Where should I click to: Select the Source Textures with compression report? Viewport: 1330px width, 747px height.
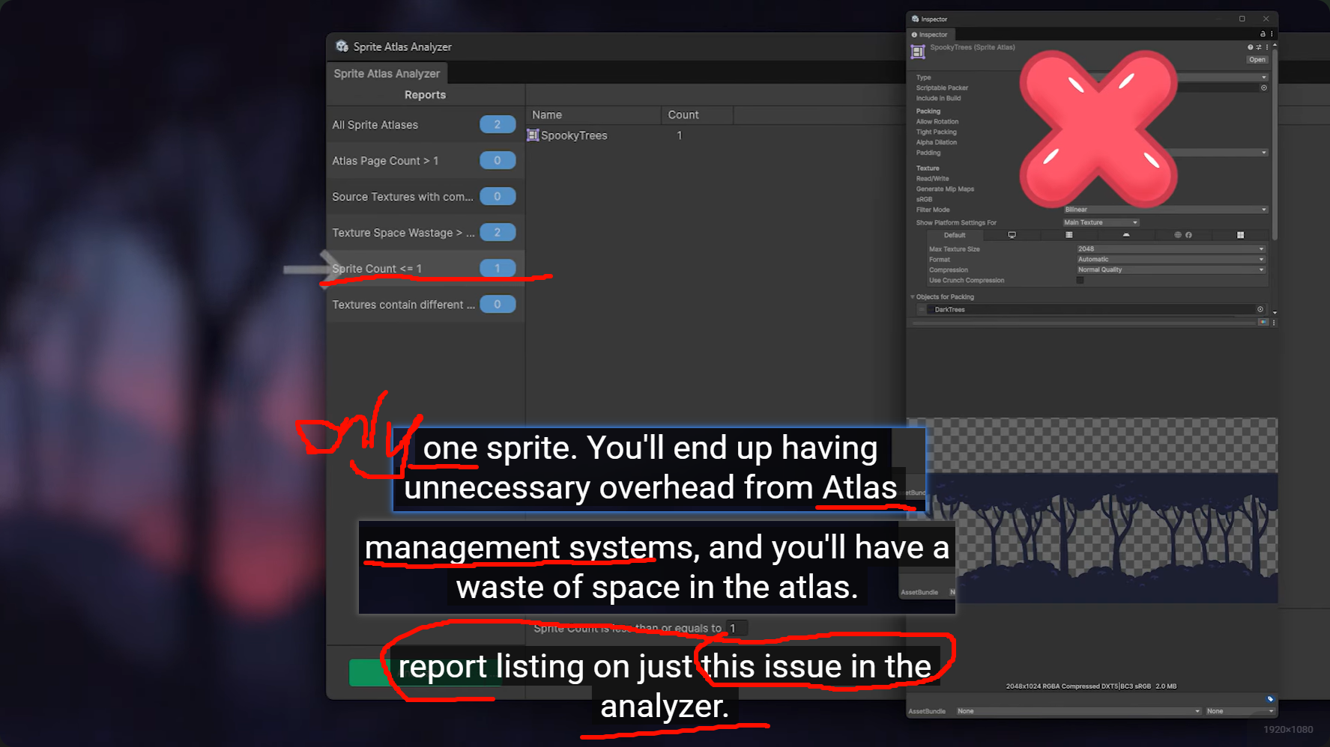(x=425, y=197)
